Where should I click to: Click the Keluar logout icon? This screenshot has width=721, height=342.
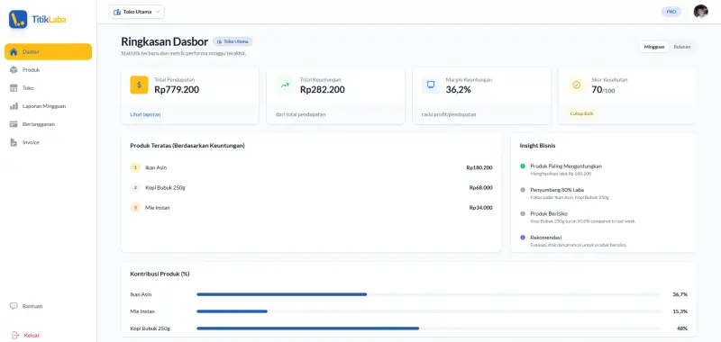click(14, 335)
